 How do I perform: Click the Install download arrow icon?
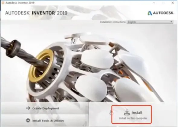[x=127, y=112]
